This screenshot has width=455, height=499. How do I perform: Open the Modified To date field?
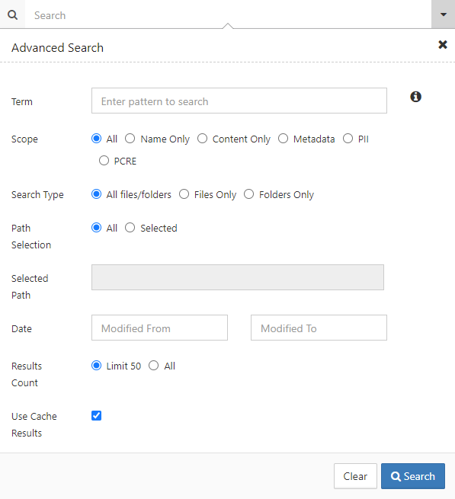point(319,328)
